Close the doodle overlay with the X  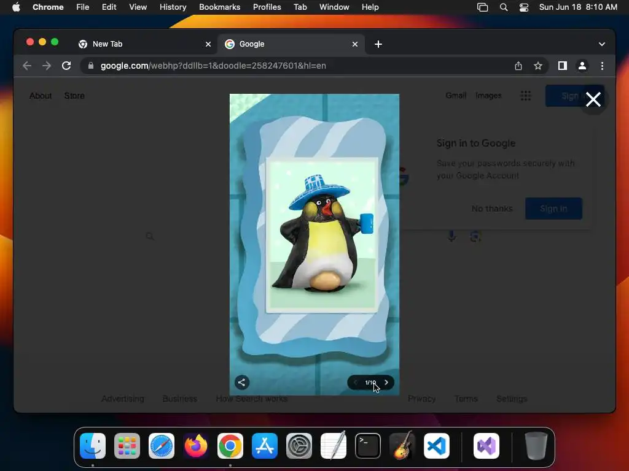pos(593,99)
